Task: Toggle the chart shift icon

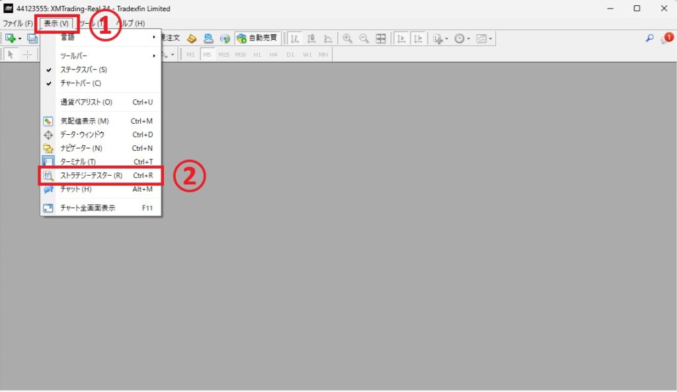Action: (x=418, y=38)
